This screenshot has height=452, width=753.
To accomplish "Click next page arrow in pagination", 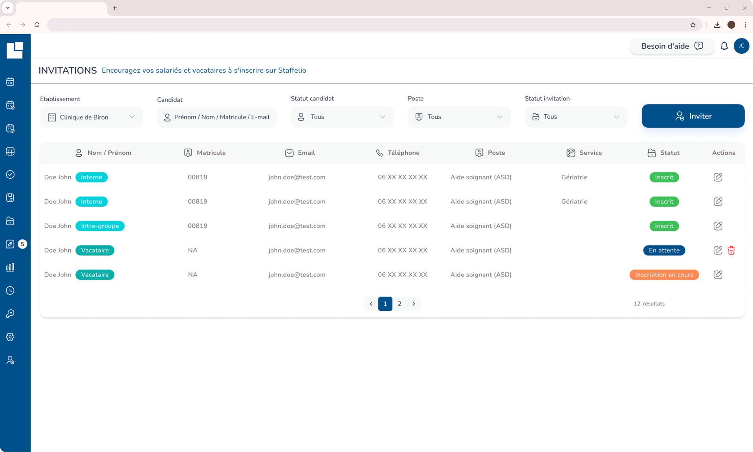I will pos(414,304).
